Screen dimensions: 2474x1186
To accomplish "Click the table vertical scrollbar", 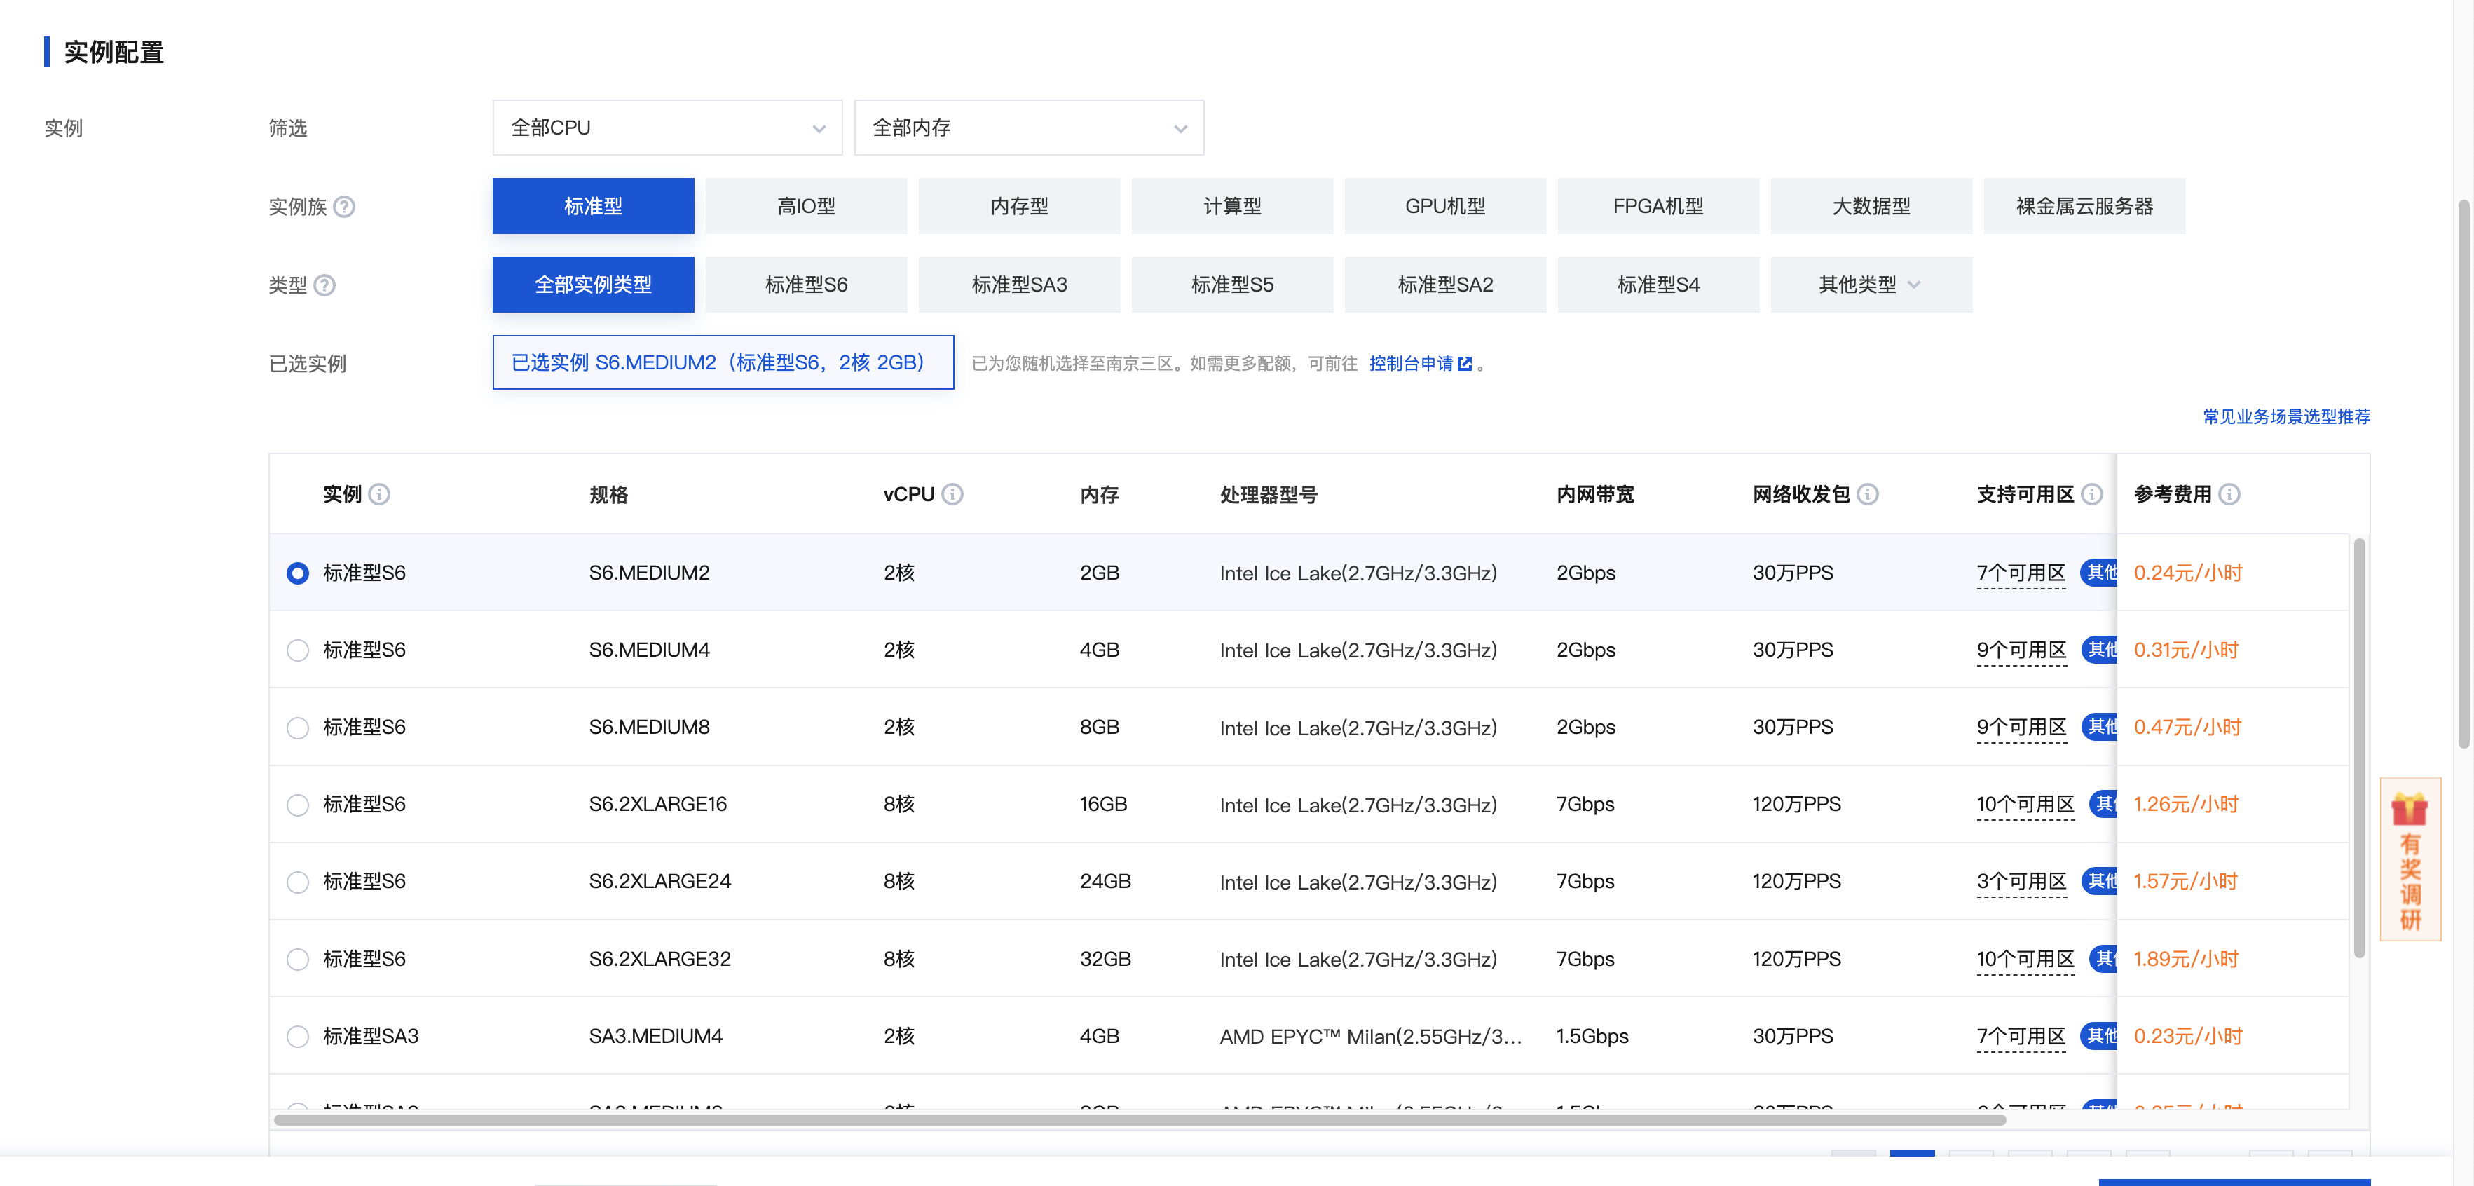I will click(2359, 747).
